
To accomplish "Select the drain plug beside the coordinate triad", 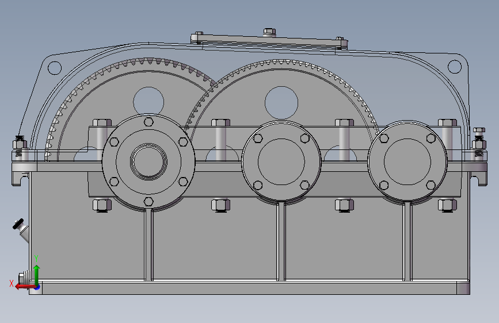I will pos(23,279).
